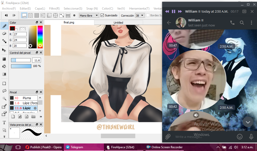
Task: Click the Undo arrow in FireAlpaca
Action: [6, 15]
